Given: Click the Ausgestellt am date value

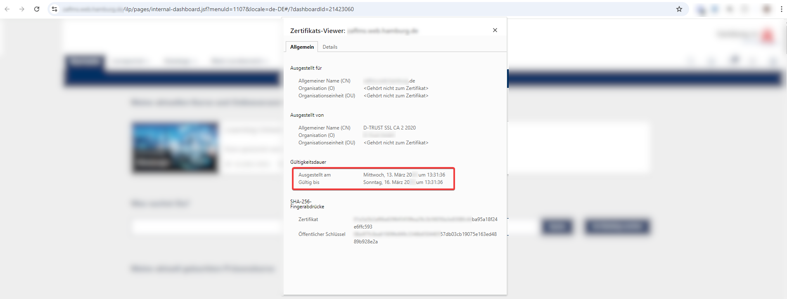Looking at the screenshot, I should [404, 175].
